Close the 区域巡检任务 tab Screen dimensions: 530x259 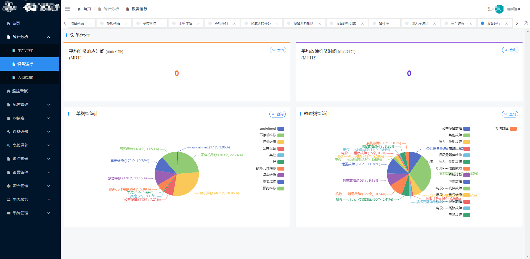(x=277, y=23)
